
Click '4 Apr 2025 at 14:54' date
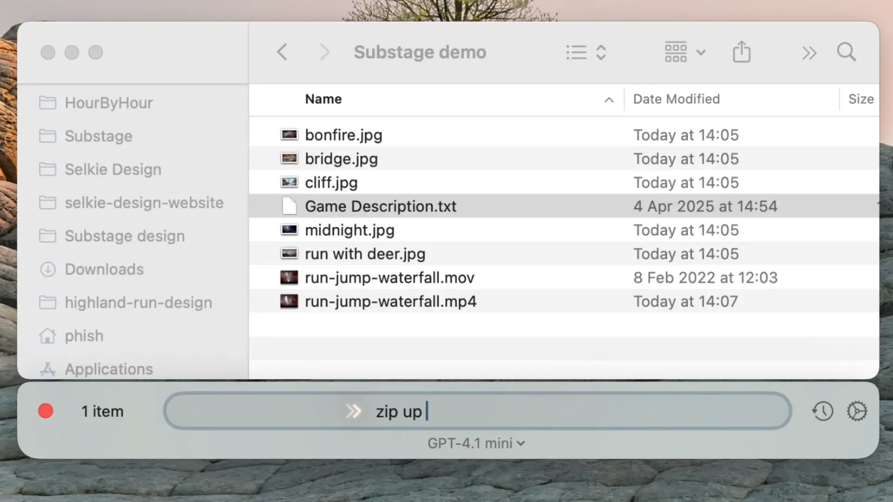(705, 206)
